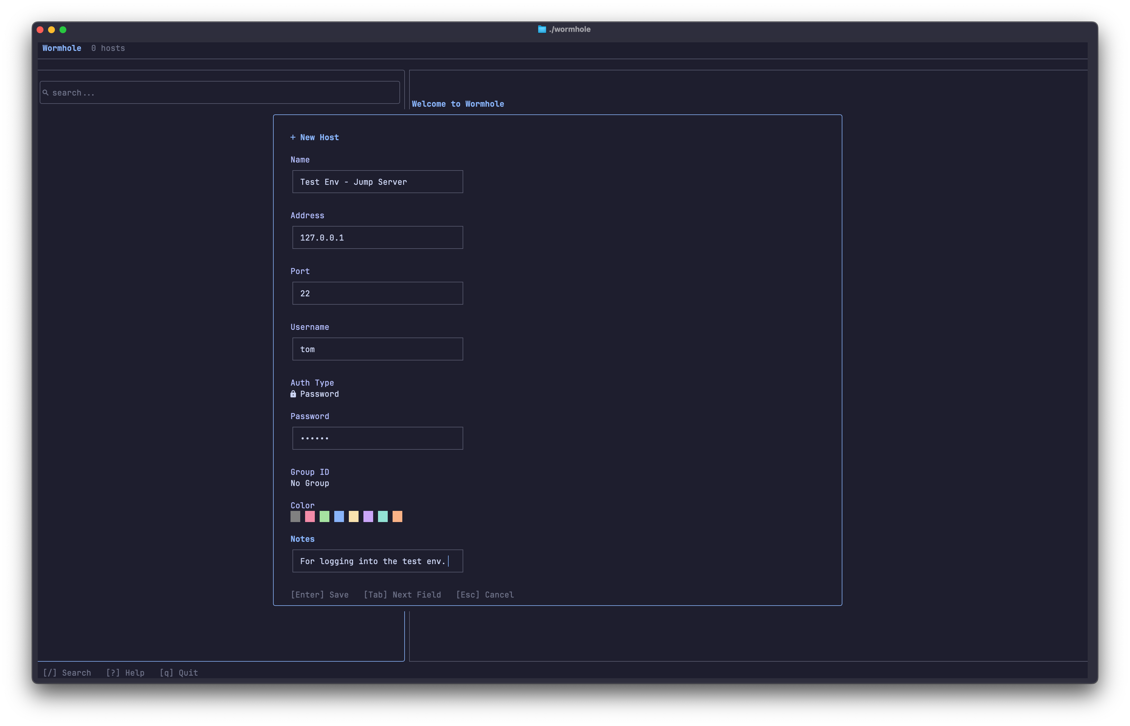Viewport: 1130px width, 726px height.
Task: Click the lock icon beside Password auth type
Action: (x=293, y=394)
